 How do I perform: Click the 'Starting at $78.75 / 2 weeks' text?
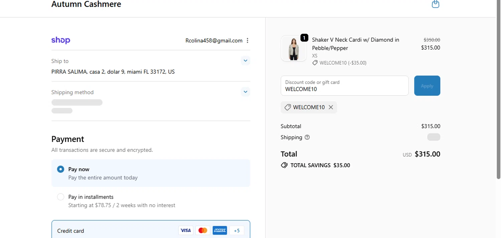click(122, 205)
